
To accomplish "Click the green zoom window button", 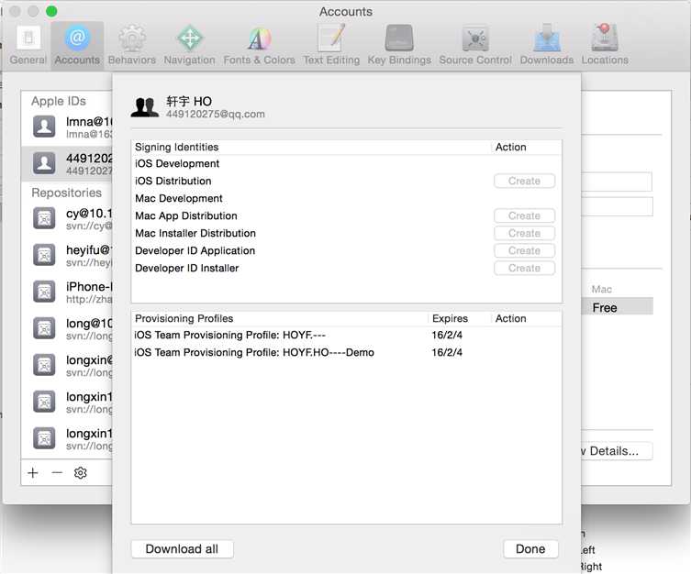I will 51,11.
